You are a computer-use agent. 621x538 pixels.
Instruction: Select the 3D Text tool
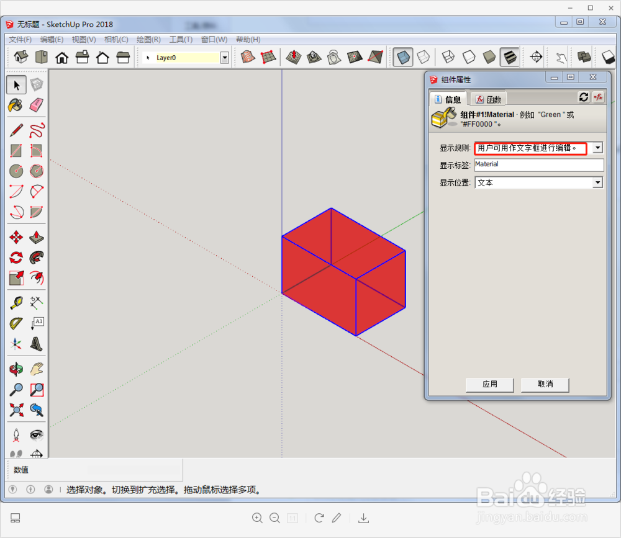[37, 344]
